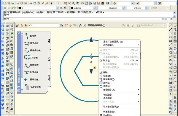Select the Flip parameter tool (翻轉參數)
Image resolution: width=178 pixels, height=116 pixels.
coord(31,79)
